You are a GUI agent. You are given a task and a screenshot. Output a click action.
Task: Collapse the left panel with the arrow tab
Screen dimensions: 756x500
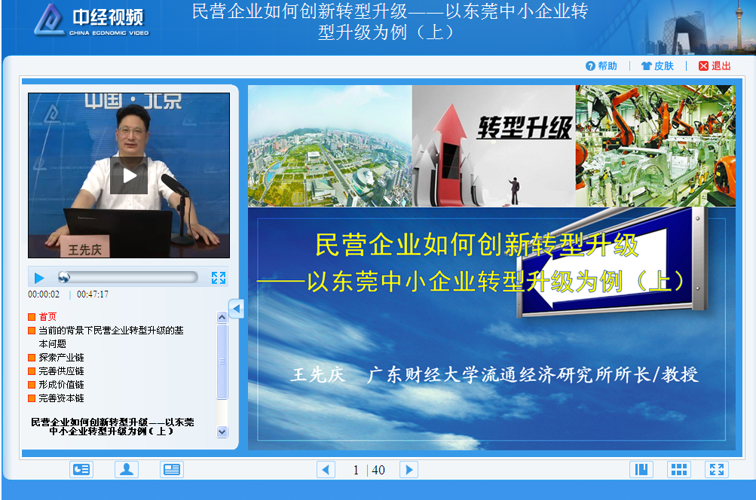pyautogui.click(x=236, y=309)
